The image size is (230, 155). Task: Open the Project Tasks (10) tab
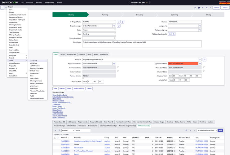[x=60, y=122]
